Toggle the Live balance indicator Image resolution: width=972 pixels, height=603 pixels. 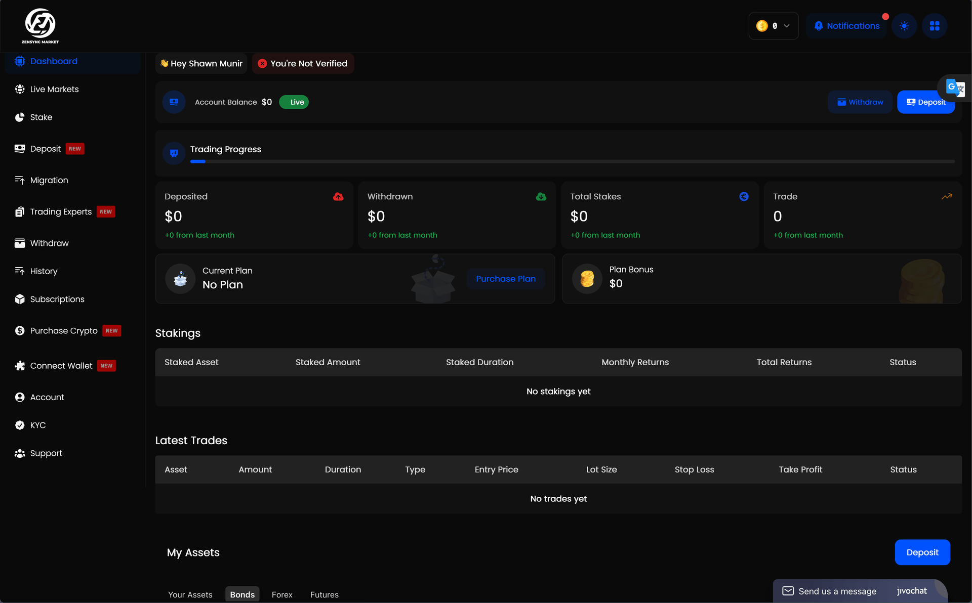(x=294, y=102)
